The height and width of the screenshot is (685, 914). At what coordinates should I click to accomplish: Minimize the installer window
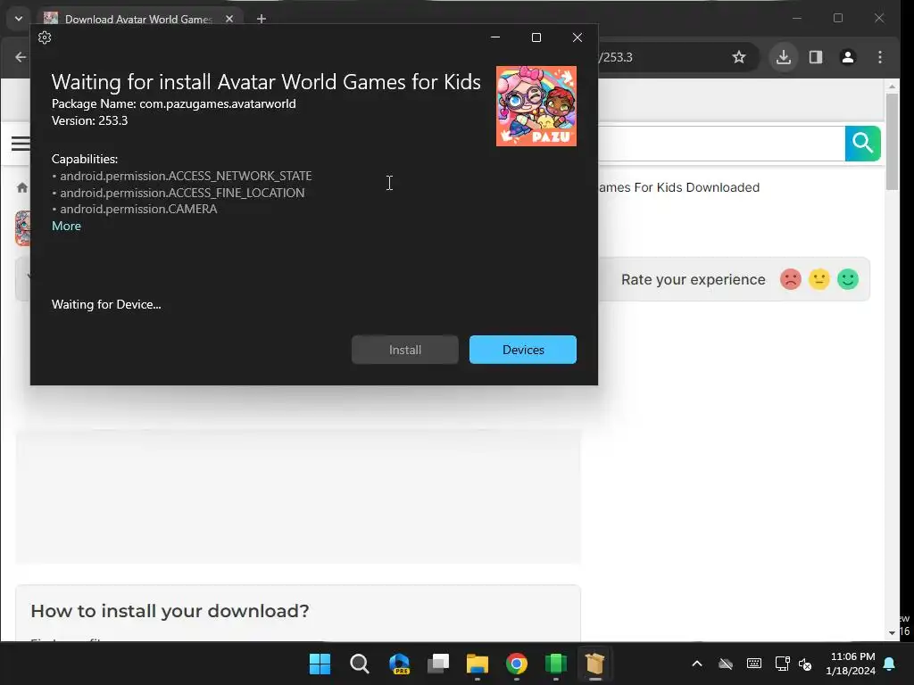point(495,37)
